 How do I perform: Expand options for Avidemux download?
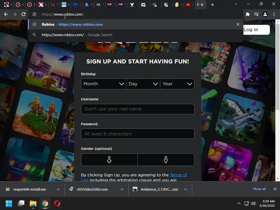click(x=186, y=189)
